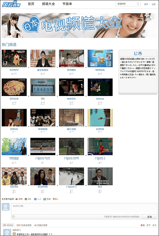Open the NHK教育 channel thumbnail
The height and width of the screenshot is (236, 159).
pos(43,118)
